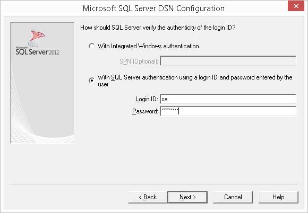Click the login ID authenticity question heading
This screenshot has height=213, width=308.
pyautogui.click(x=158, y=28)
